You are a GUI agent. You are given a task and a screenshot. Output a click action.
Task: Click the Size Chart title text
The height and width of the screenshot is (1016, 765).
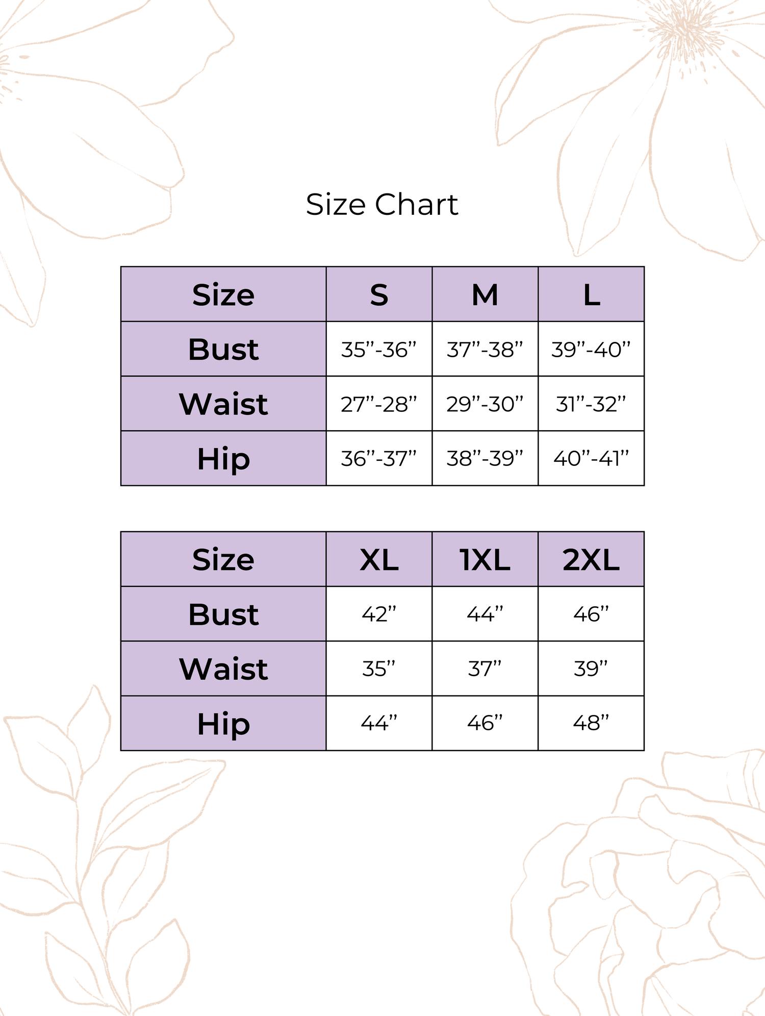point(382,205)
